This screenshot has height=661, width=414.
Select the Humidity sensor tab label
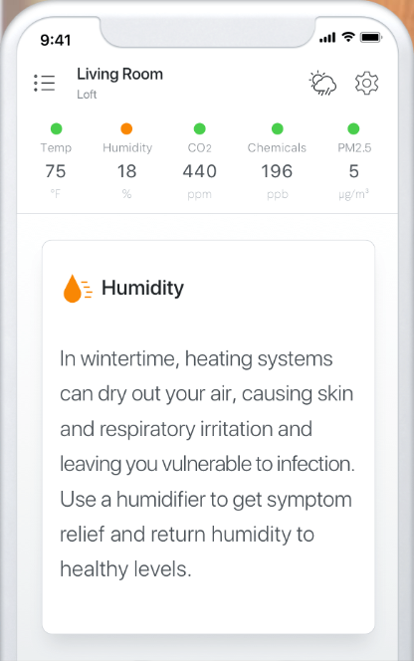127,148
